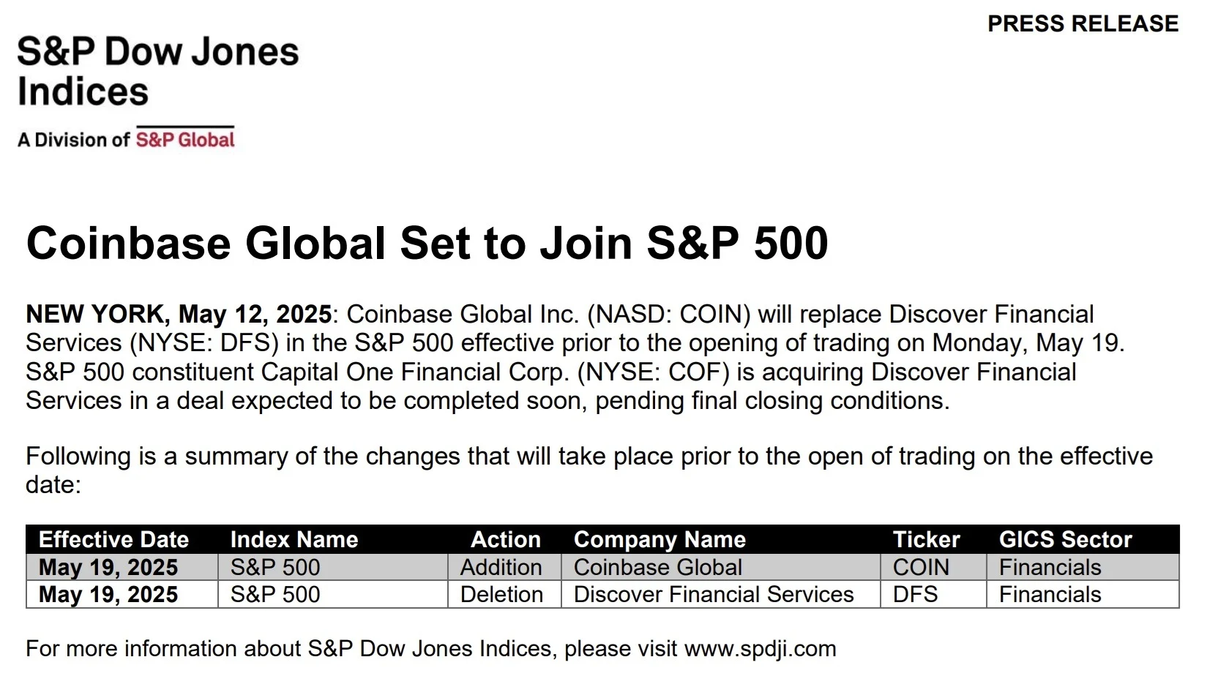
Task: Click the red S&P Global wordmark
Action: coord(185,140)
